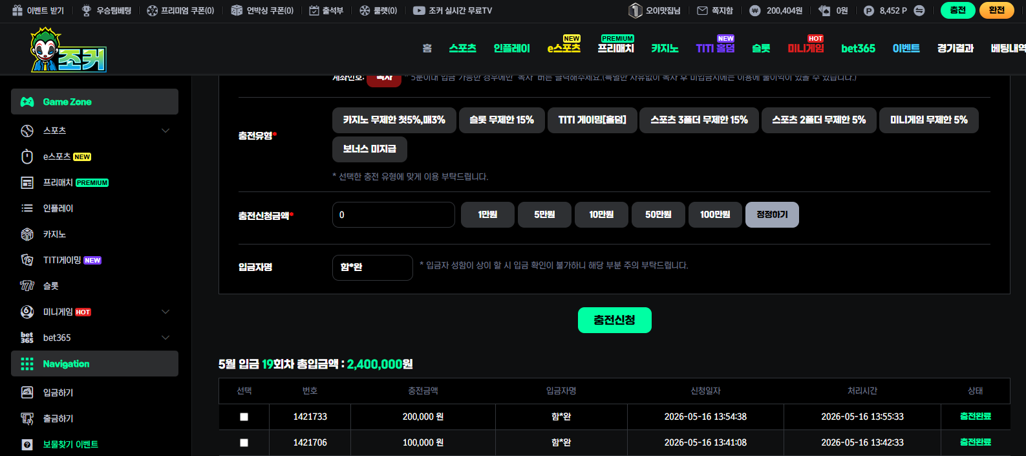Click the point exchange icon beside 8,452 P
Viewport: 1026px width, 456px height.
919,10
